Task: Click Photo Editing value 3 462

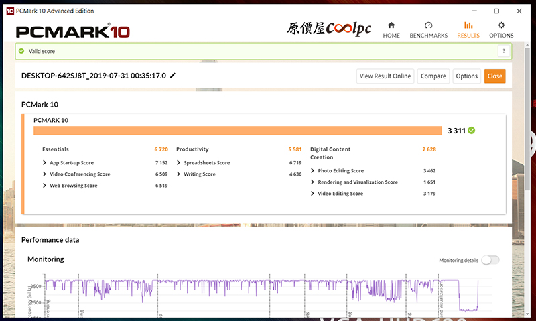Action: pos(429,171)
